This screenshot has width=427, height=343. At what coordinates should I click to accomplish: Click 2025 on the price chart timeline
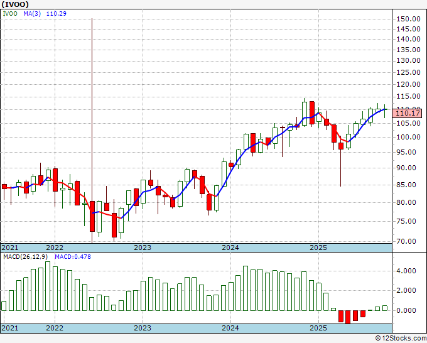318,248
